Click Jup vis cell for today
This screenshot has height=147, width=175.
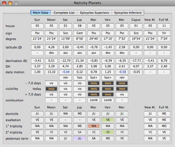pyautogui.click(x=80, y=89)
